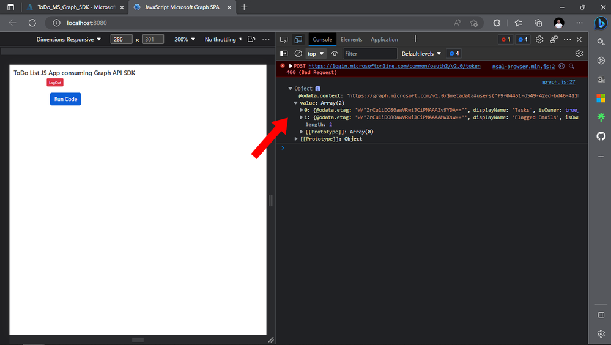This screenshot has width=611, height=345.
Task: Click the inspect element picker icon
Action: tap(284, 39)
